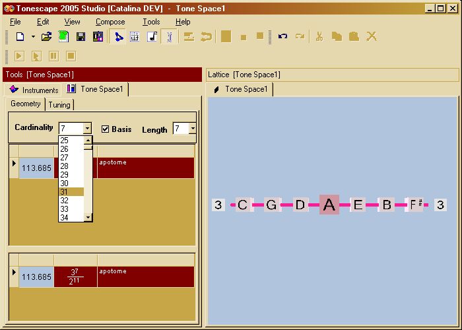Screen dimensions: 462x330
Task: Click the Redo arrow icon
Action: [x=300, y=36]
